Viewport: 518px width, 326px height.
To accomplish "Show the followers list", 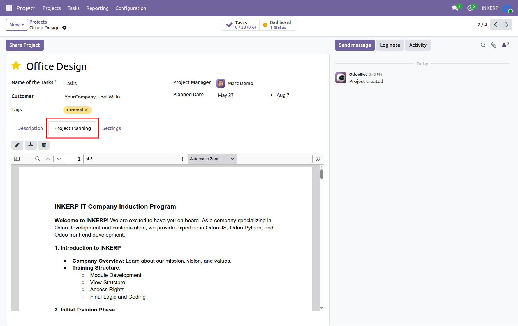I will tap(505, 45).
